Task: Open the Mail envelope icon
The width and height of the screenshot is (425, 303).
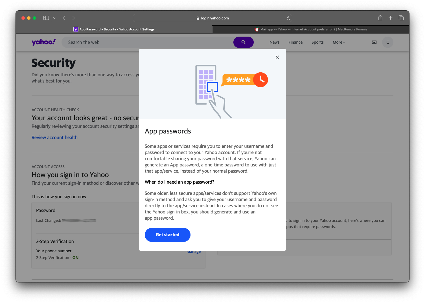Action: tap(374, 42)
